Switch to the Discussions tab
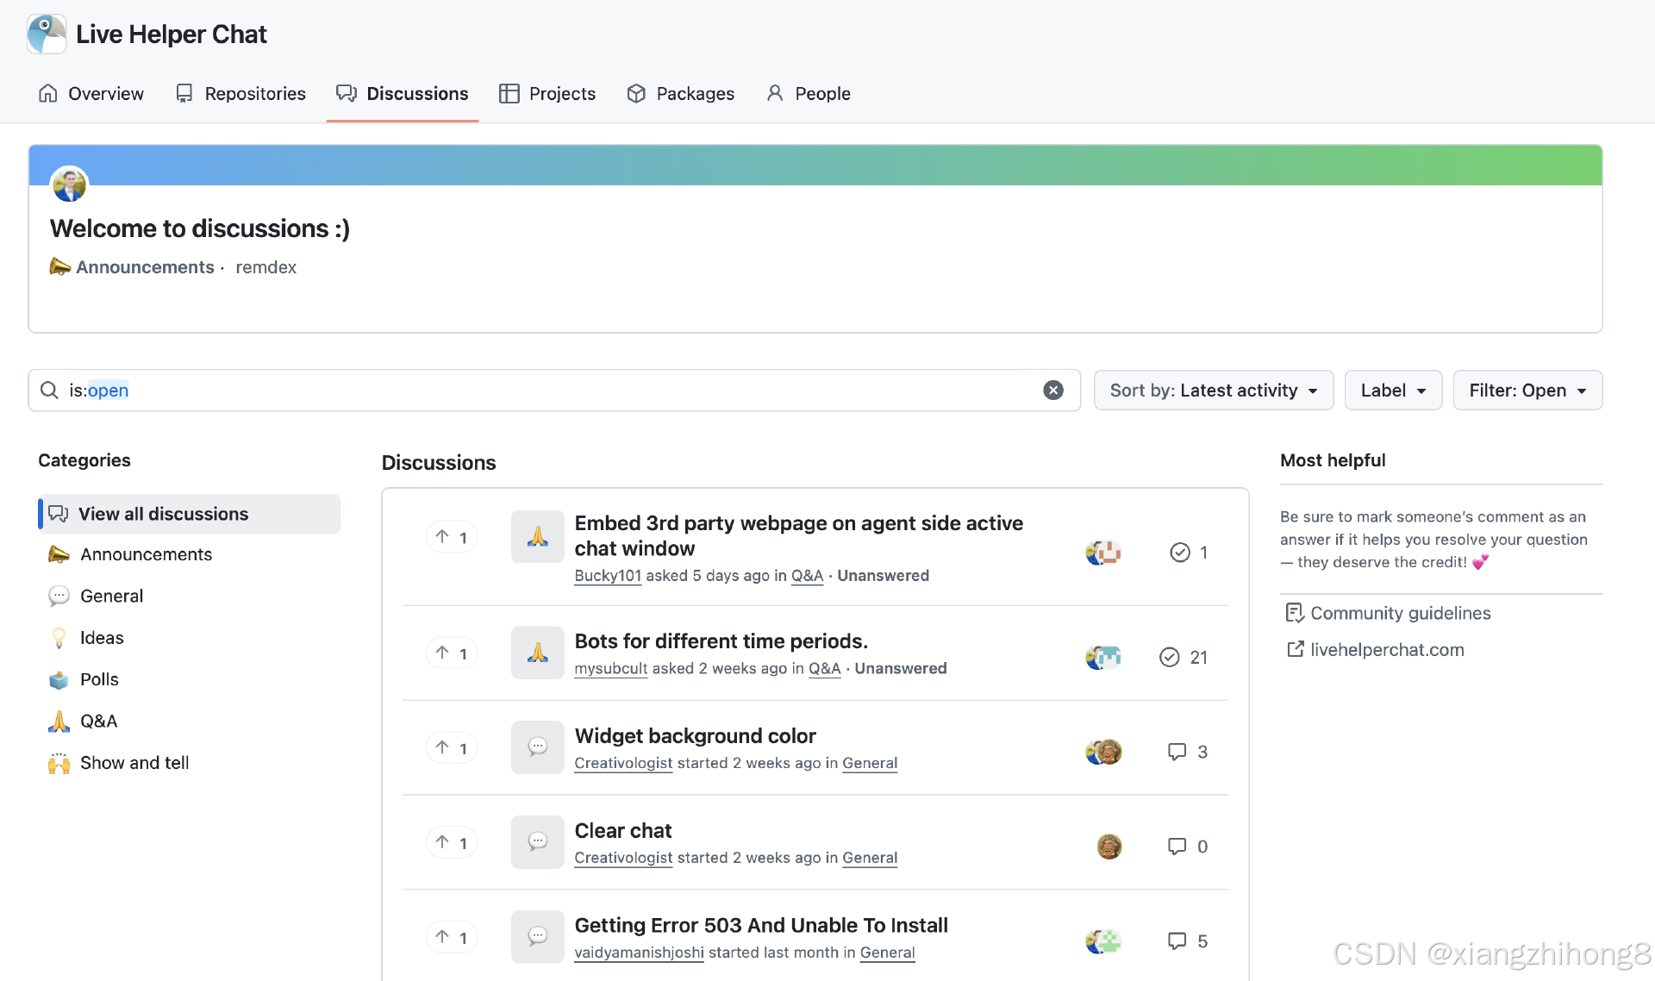The height and width of the screenshot is (981, 1655). click(403, 93)
